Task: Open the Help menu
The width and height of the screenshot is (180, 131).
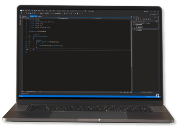Action: [x=68, y=11]
